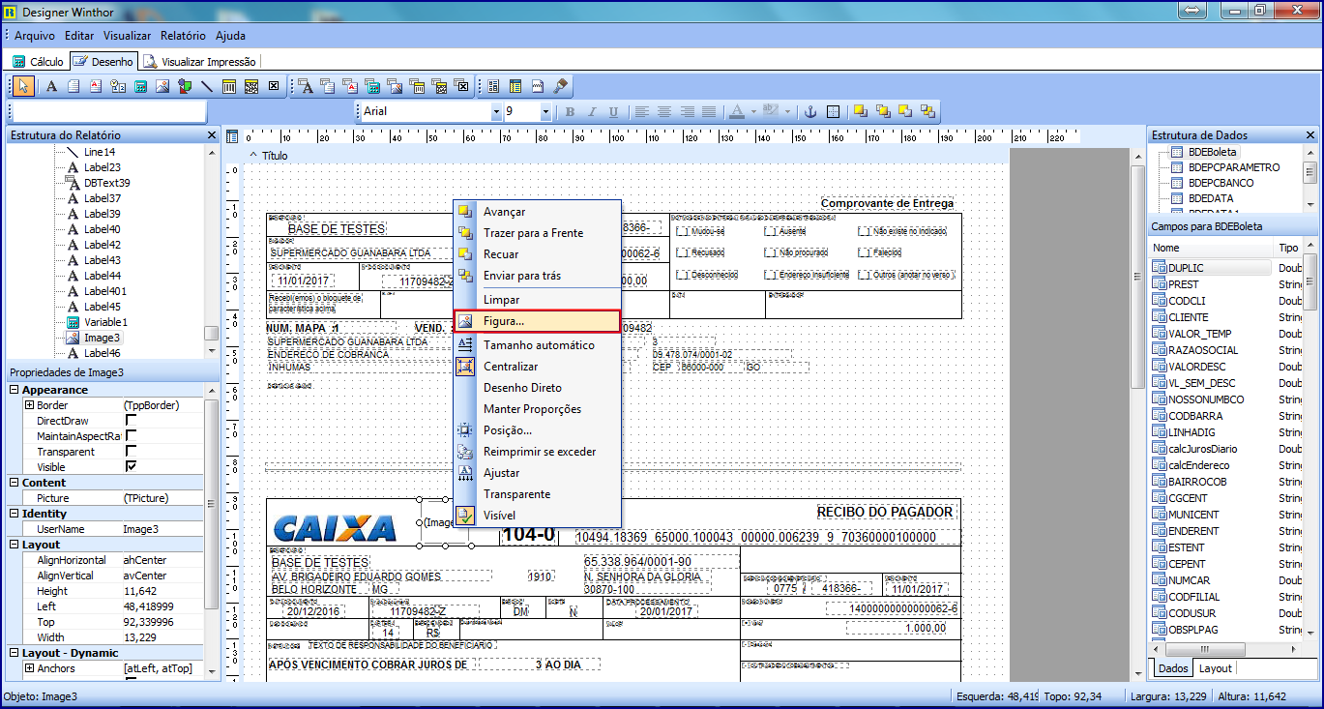The width and height of the screenshot is (1324, 709).
Task: Select Trazer para a Frente menu entry
Action: 537,233
